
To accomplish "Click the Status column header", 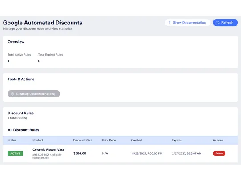I will click(x=12, y=140).
